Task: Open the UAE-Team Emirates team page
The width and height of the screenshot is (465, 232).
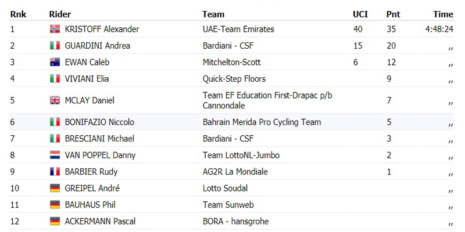Action: 238,29
